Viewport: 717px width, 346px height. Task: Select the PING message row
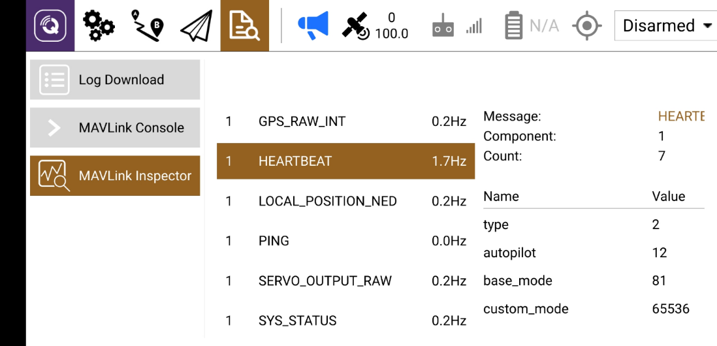pyautogui.click(x=345, y=241)
